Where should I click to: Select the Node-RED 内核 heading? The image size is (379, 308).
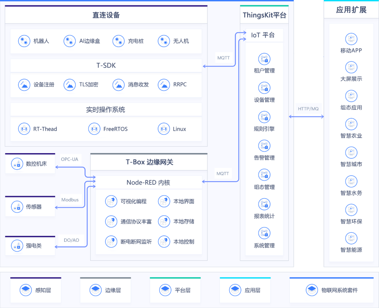point(148,182)
